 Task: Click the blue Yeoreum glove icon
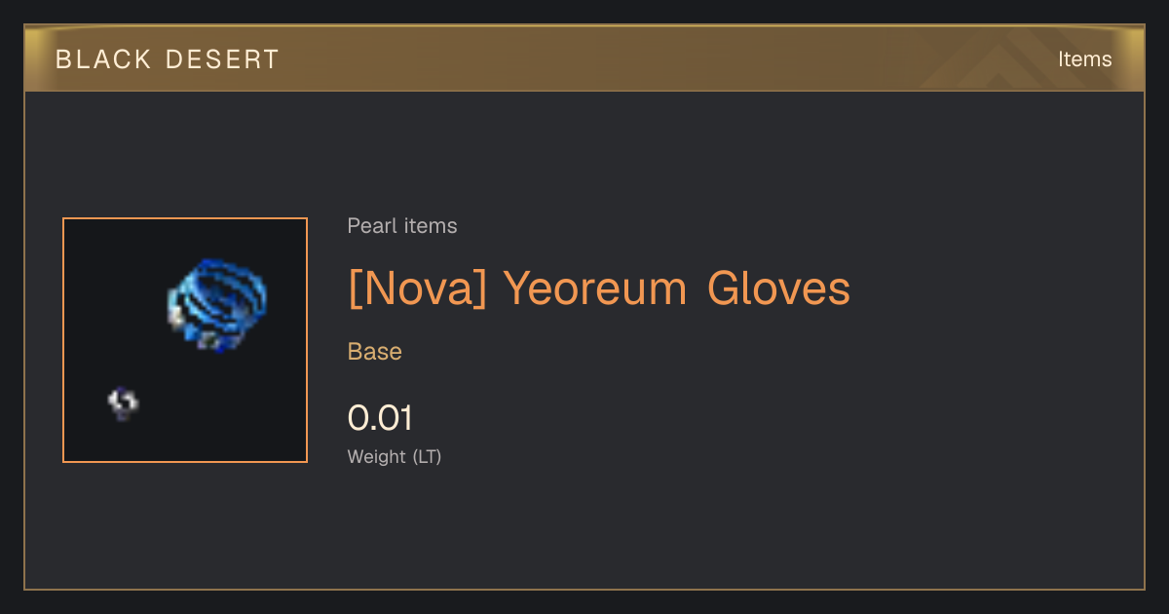pyautogui.click(x=218, y=304)
